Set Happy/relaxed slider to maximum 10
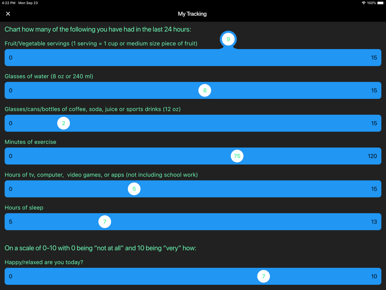The width and height of the screenshot is (386, 290). [x=374, y=276]
